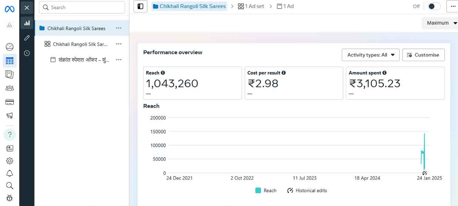Go to 1 Ad set breadcrumb
Screen dimensions: 458x206
coord(251,6)
